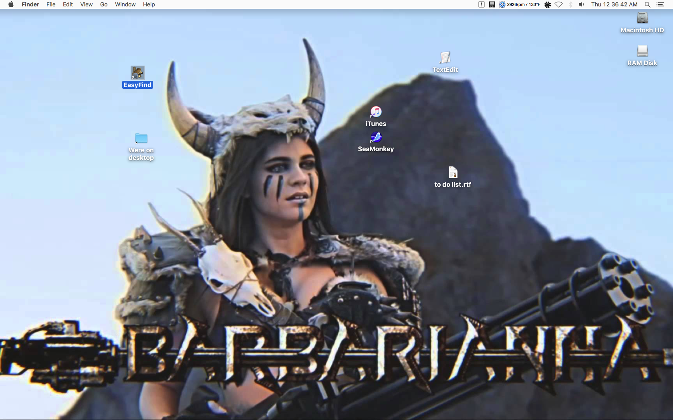Click the SeaMonkey label text
673x420 pixels.
click(376, 149)
